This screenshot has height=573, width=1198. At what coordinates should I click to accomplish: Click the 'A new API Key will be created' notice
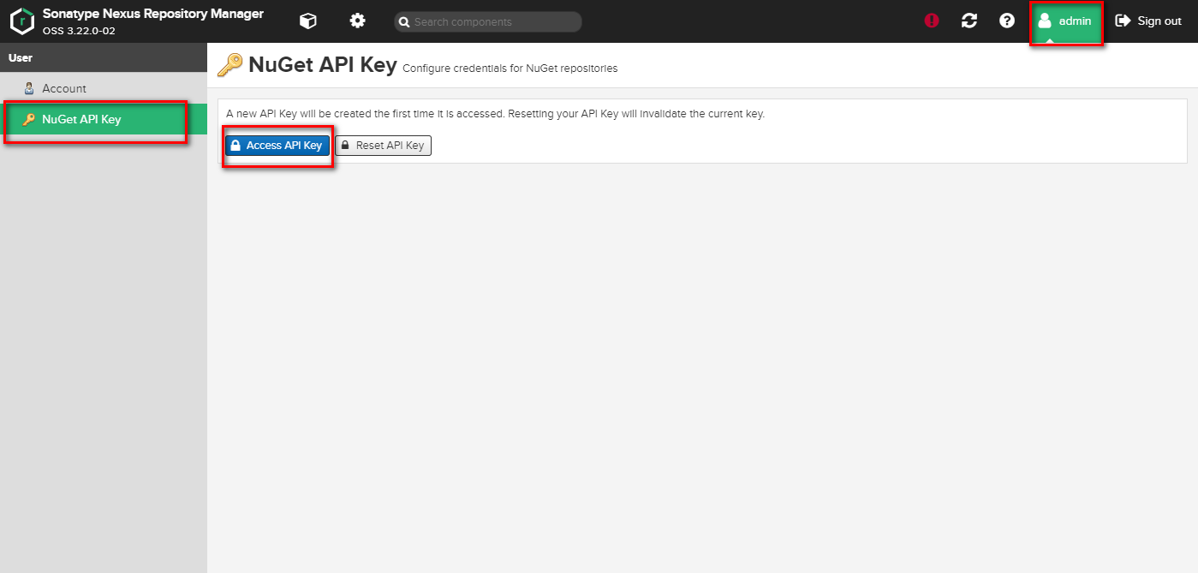pyautogui.click(x=495, y=113)
